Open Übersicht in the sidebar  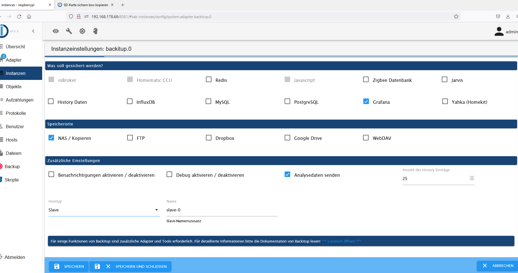tap(21, 47)
